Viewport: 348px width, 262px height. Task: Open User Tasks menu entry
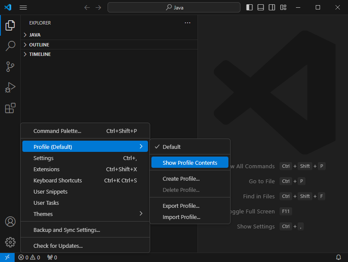click(85, 203)
